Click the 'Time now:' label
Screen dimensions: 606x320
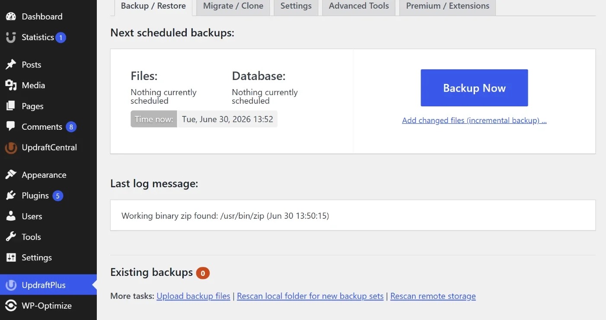[154, 119]
